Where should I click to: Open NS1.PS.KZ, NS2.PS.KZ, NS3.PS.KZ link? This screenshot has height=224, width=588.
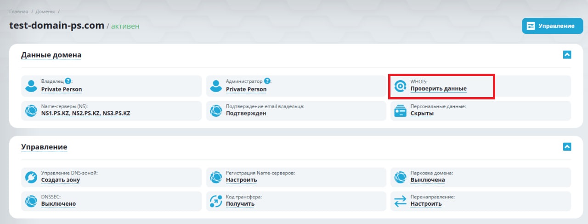[x=86, y=113]
